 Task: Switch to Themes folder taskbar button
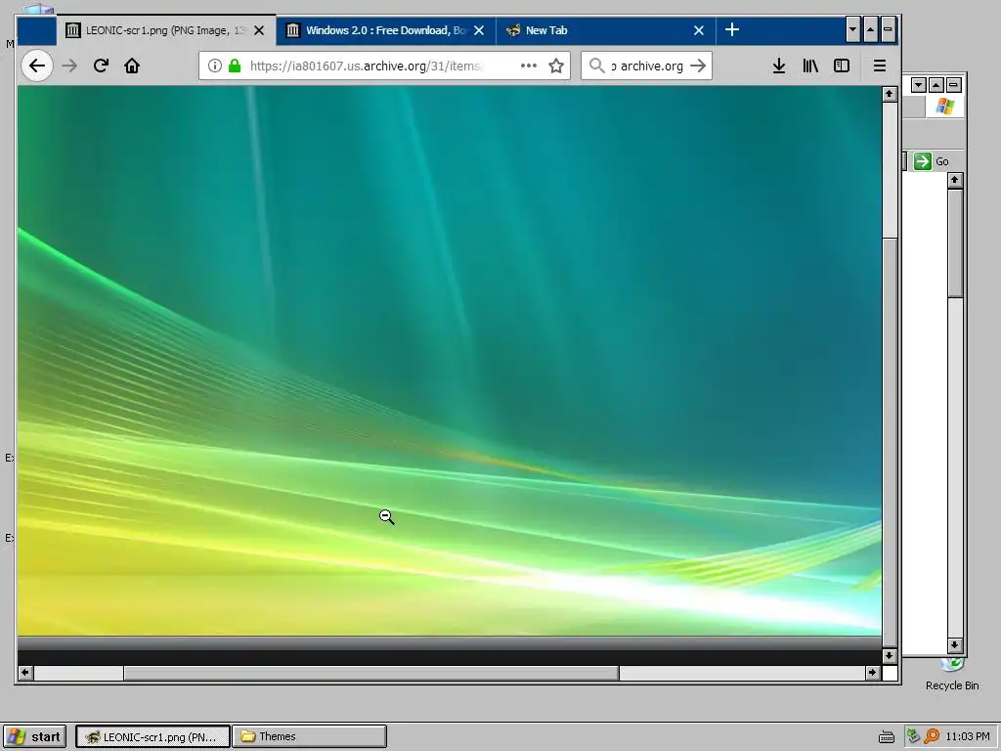pyautogui.click(x=309, y=737)
